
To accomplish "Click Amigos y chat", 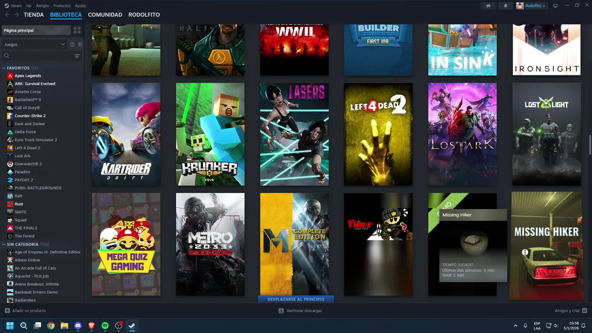I will 567,311.
